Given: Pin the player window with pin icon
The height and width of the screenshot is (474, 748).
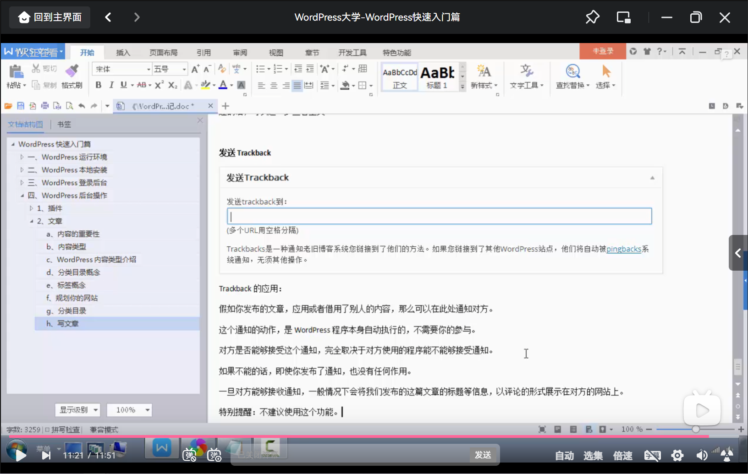Looking at the screenshot, I should 592,17.
